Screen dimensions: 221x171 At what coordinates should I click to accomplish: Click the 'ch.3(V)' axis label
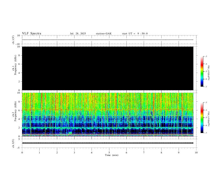pyautogui.click(x=13, y=143)
